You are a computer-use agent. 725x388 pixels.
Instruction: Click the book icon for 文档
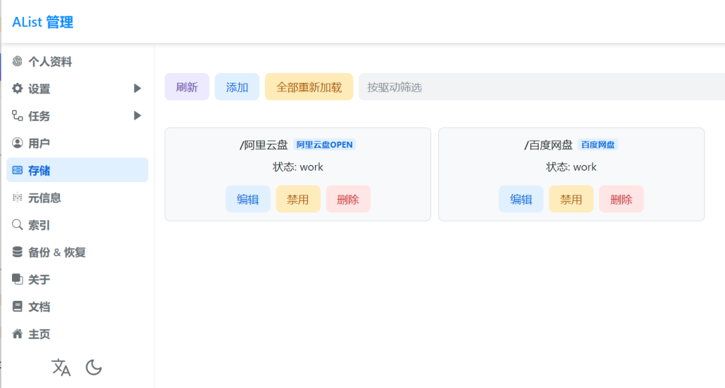click(x=18, y=307)
